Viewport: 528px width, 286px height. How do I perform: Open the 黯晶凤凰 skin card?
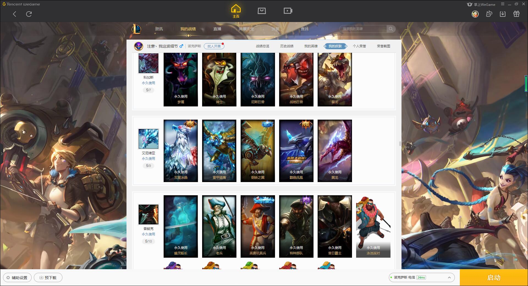click(x=296, y=151)
